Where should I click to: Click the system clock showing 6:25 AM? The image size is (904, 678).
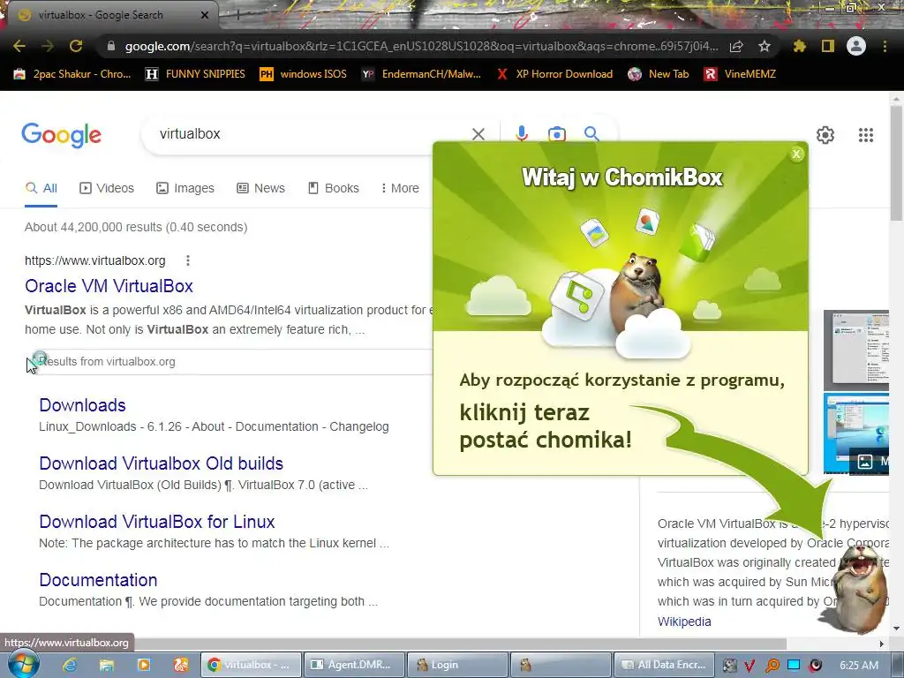point(859,665)
